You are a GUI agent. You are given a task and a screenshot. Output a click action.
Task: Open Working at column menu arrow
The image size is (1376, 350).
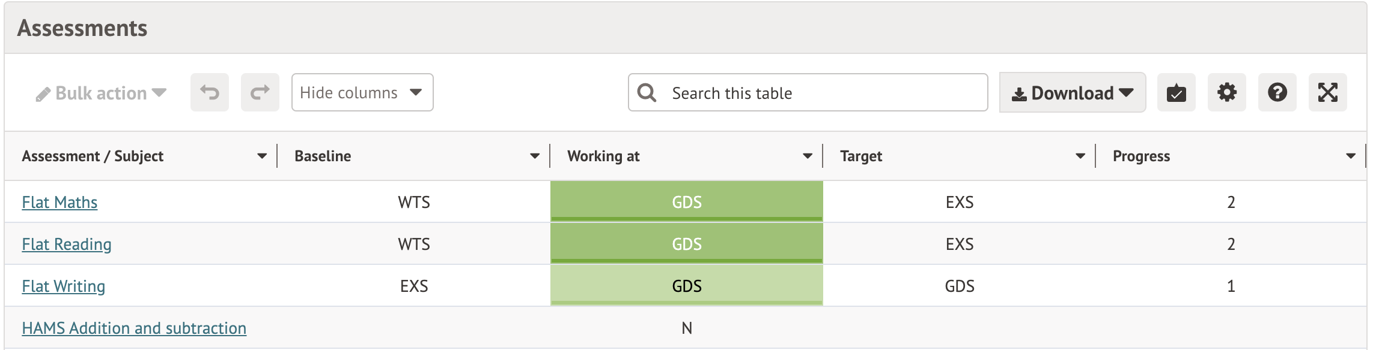(808, 156)
